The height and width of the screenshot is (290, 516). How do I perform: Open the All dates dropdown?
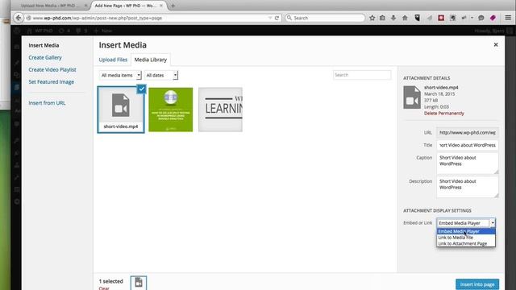(161, 75)
